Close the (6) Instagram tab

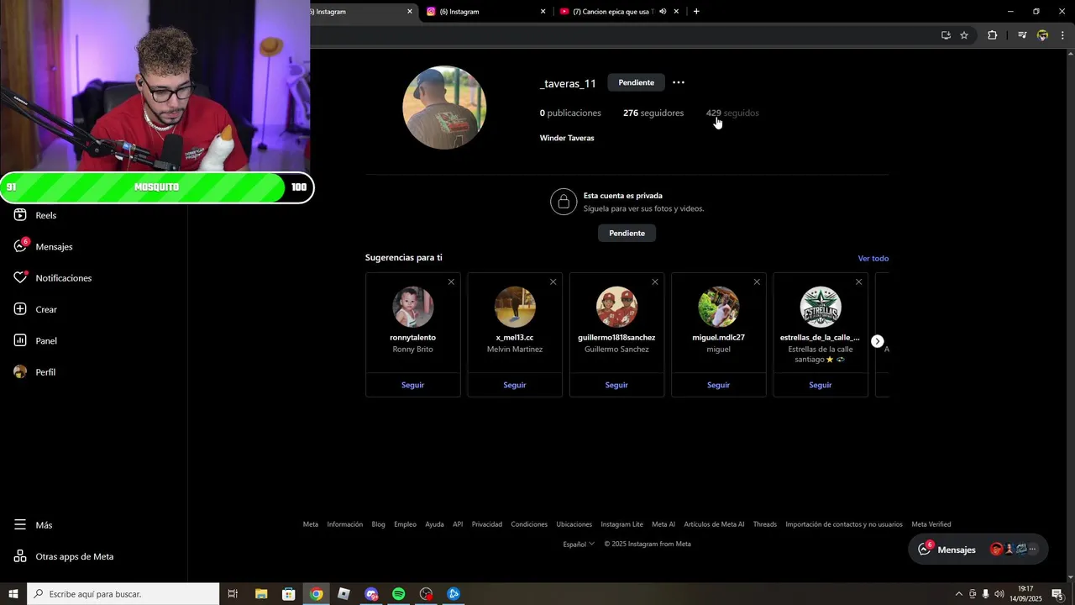pyautogui.click(x=543, y=12)
